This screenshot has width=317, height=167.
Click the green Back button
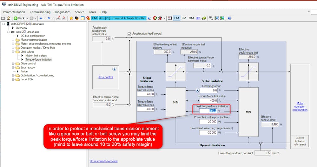(19, 18)
